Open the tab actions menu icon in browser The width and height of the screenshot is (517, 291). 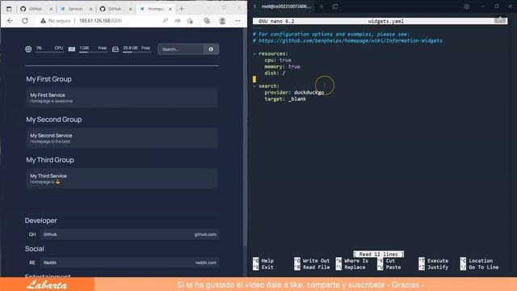9,9
